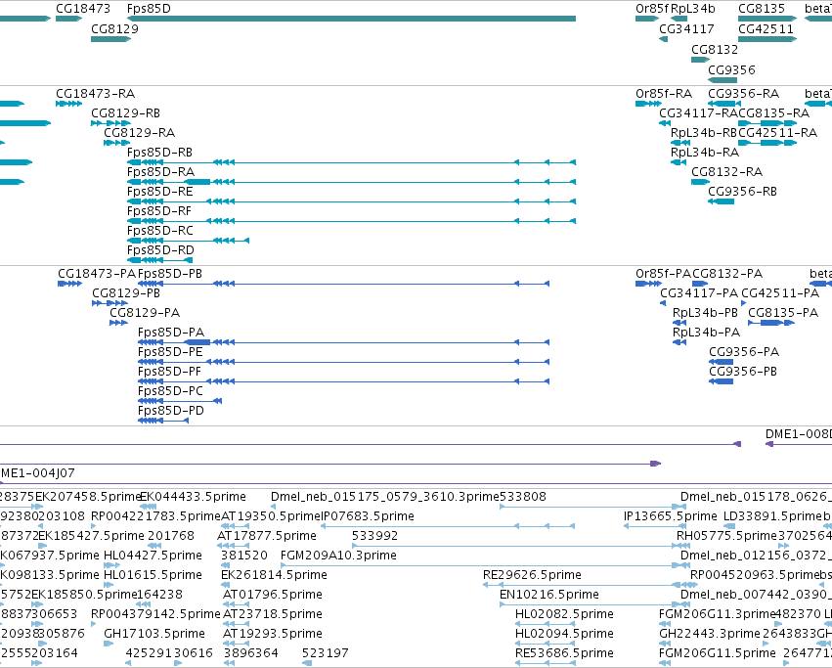Select EST RE29626.5prime

[532, 576]
